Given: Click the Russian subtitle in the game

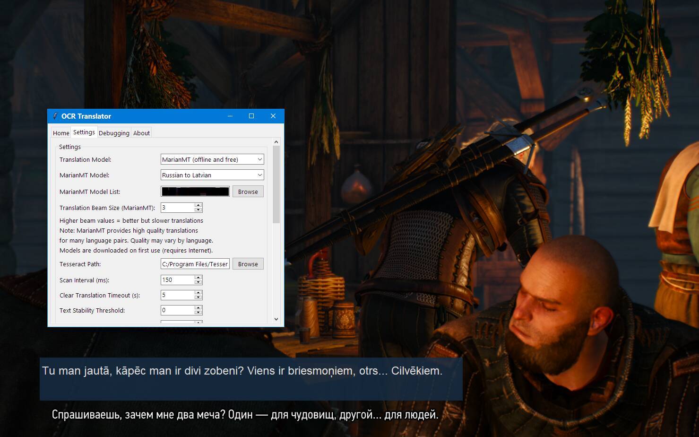Looking at the screenshot, I should 245,415.
